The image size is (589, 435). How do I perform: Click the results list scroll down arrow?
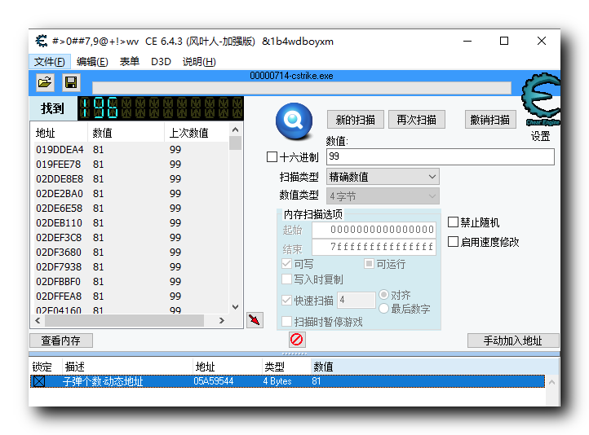coord(236,307)
